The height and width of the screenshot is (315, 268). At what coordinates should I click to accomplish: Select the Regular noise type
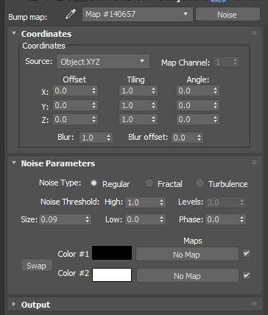point(94,183)
